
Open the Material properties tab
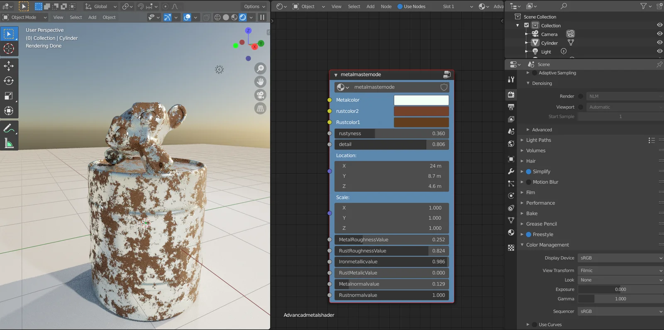click(x=511, y=232)
